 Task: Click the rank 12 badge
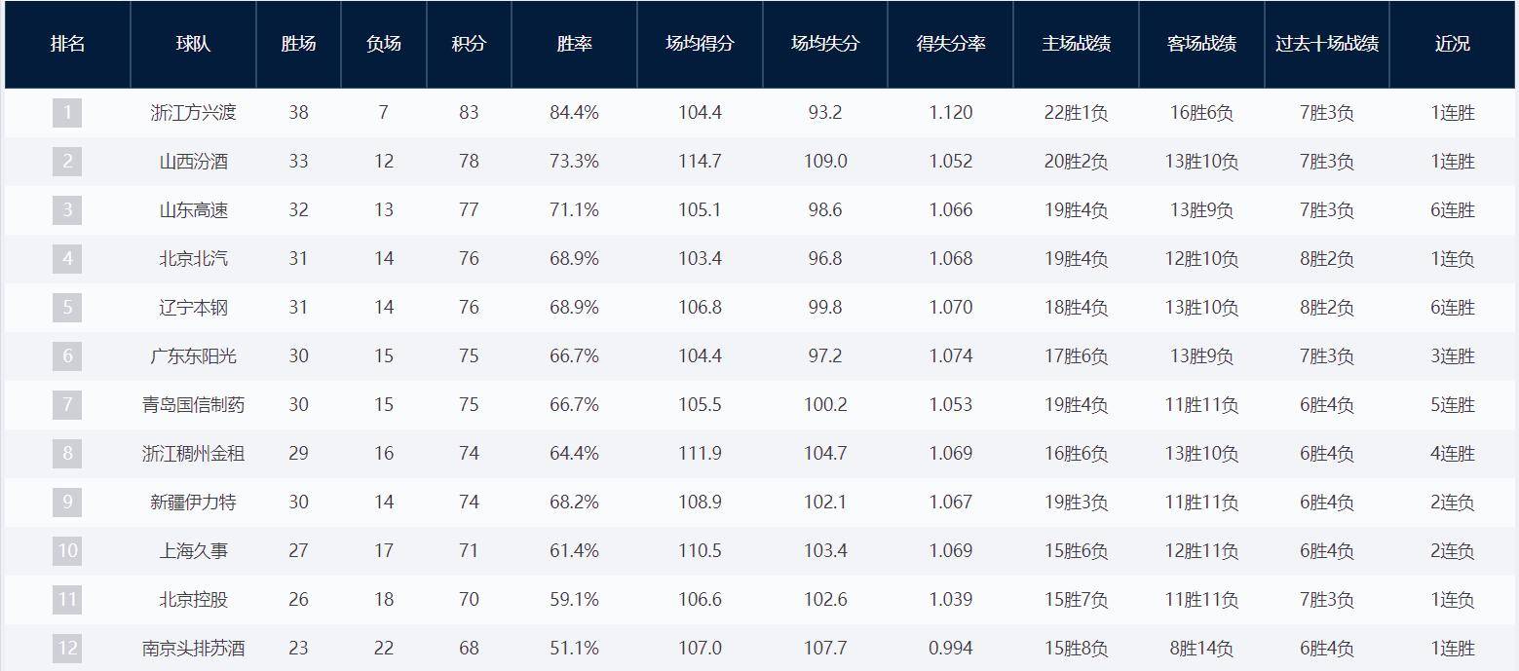point(67,649)
